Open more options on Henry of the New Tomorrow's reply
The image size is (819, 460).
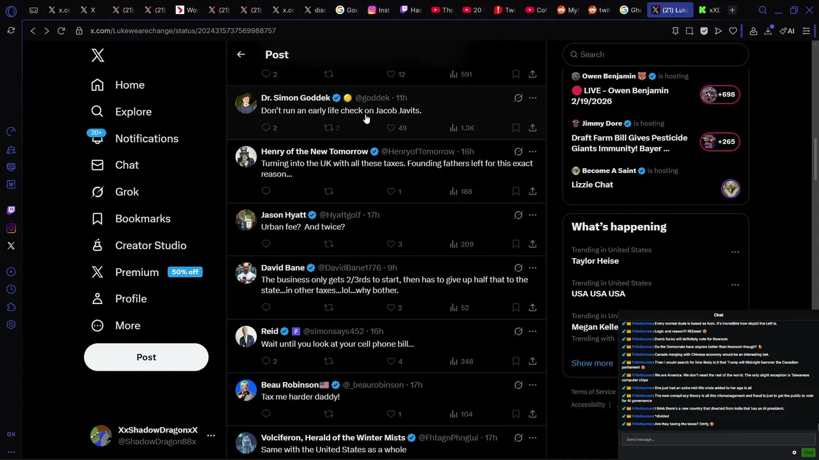tap(532, 151)
